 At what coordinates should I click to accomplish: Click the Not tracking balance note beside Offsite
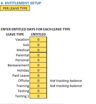pos(66,81)
